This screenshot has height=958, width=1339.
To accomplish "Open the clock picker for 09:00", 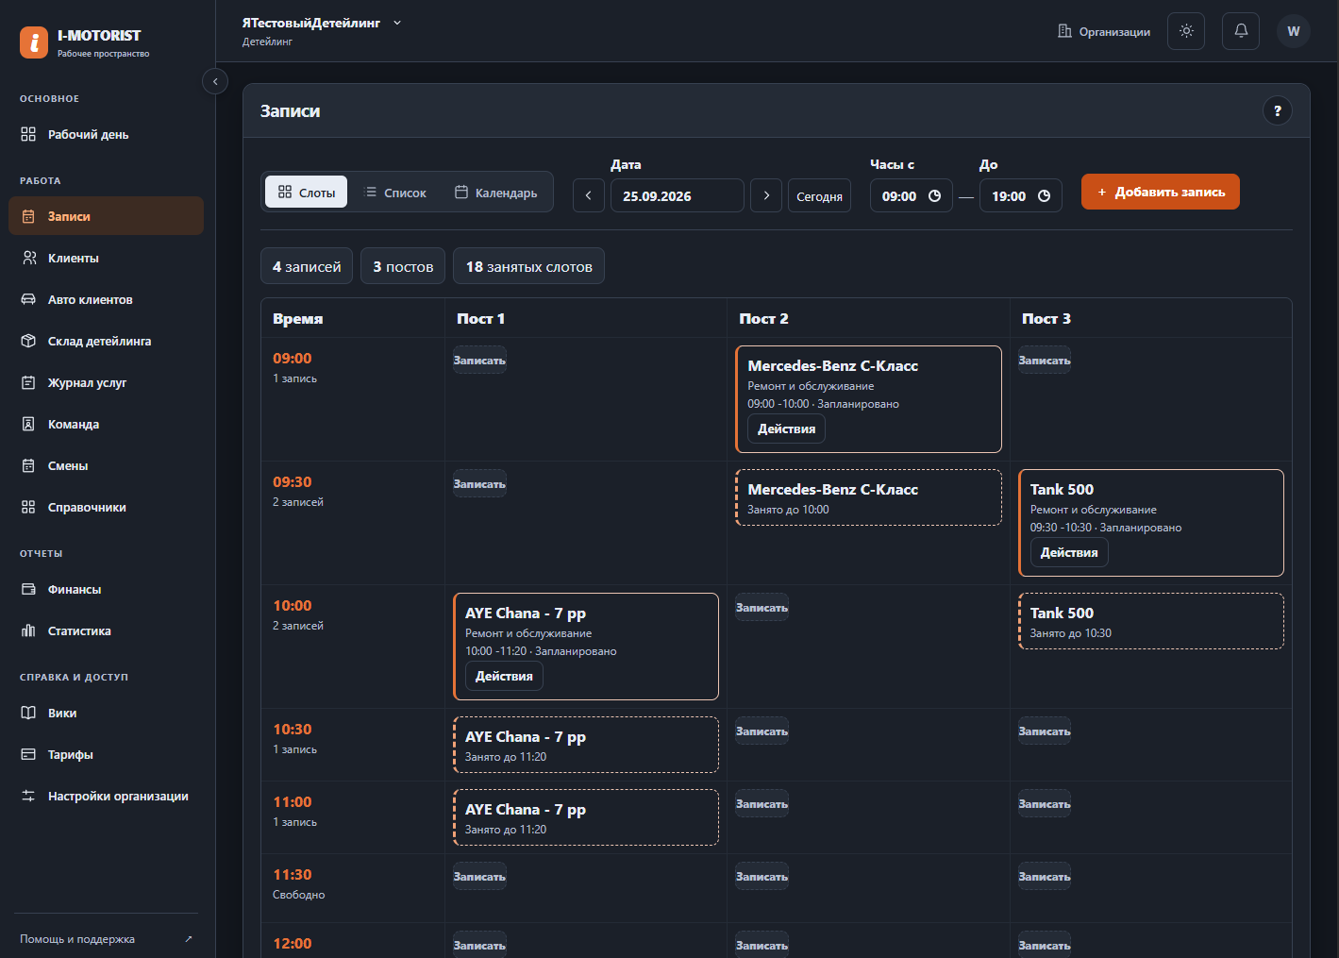I will tap(934, 196).
